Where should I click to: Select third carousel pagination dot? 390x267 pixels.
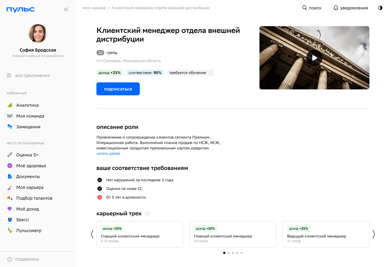[x=233, y=253]
